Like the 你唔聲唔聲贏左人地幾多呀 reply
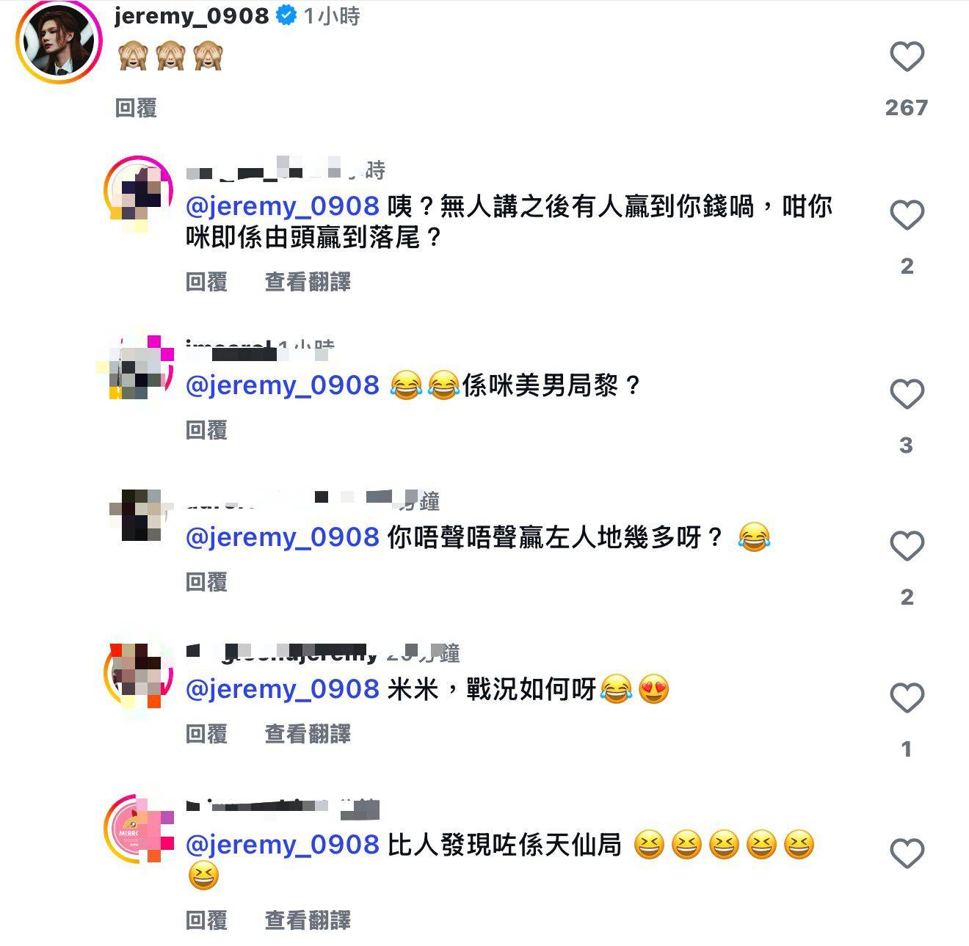The width and height of the screenshot is (969, 946). pyautogui.click(x=907, y=546)
